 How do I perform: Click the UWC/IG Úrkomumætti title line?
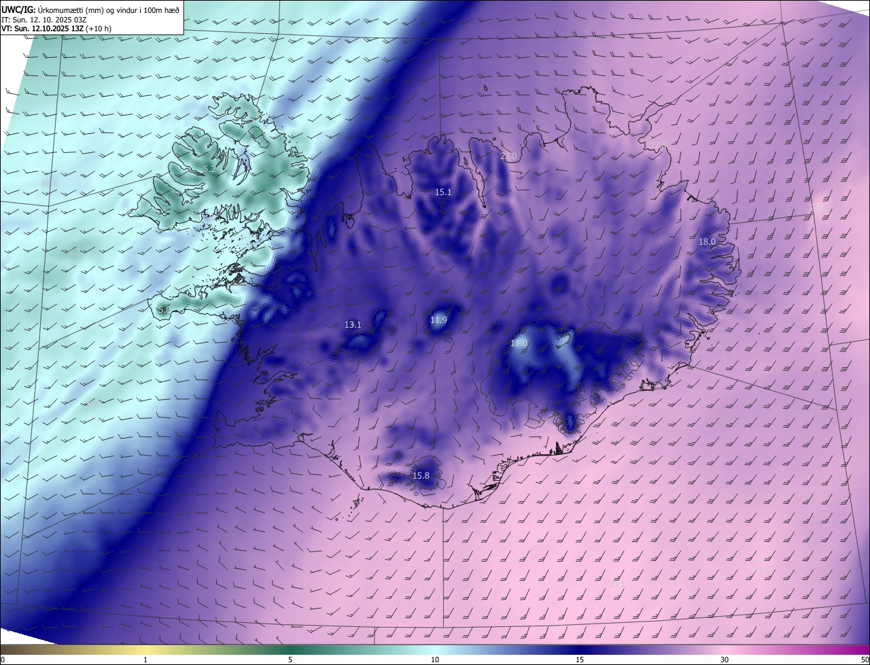pos(91,10)
